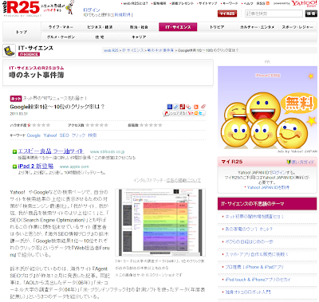Click the Twitter share icon
The width and height of the screenshot is (319, 302).
[x=200, y=113]
